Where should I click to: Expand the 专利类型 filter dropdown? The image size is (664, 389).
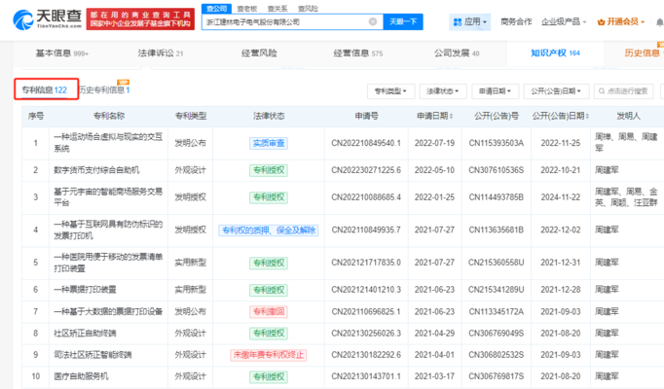click(390, 90)
